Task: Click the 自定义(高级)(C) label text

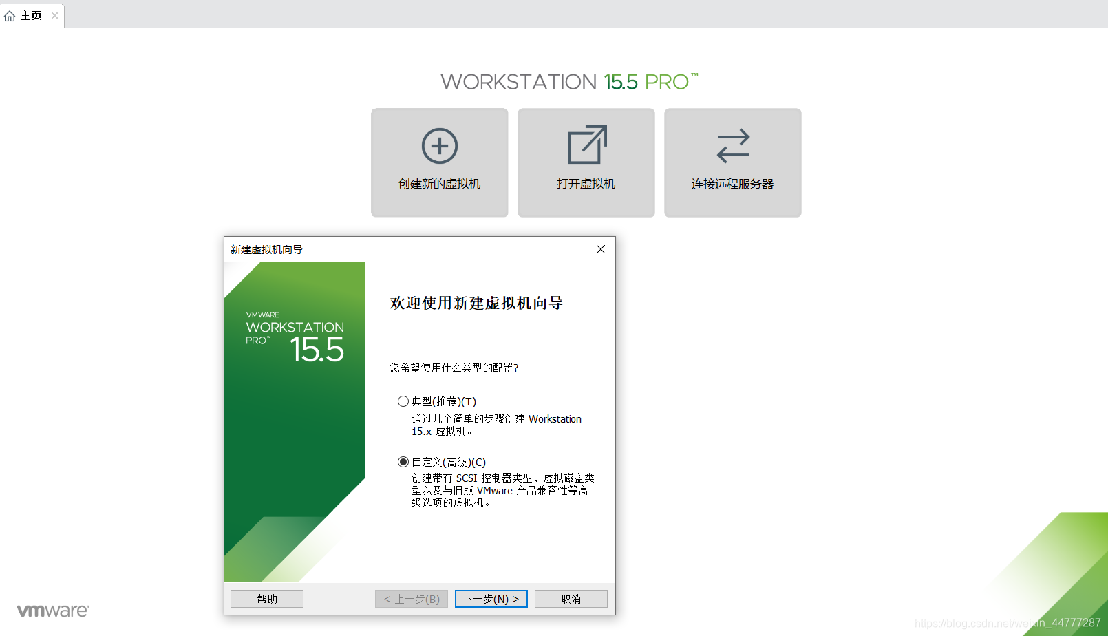Action: (449, 462)
